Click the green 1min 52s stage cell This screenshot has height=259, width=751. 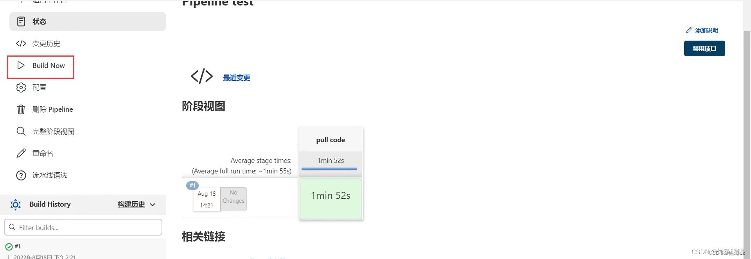[x=331, y=198]
